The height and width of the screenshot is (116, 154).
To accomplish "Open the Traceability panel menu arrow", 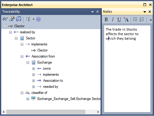I will [92, 12].
